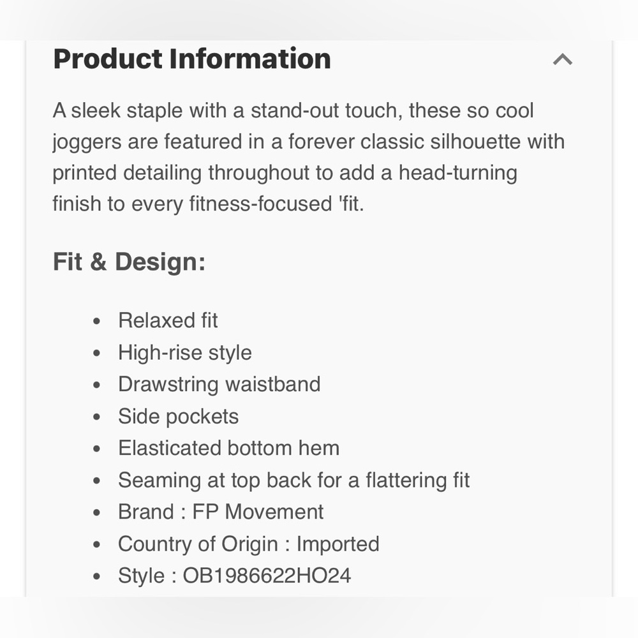Select the Elasticated bottom hem item
638x638 pixels.
point(228,448)
